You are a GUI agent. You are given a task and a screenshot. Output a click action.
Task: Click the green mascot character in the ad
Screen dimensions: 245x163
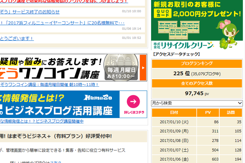[229, 34]
